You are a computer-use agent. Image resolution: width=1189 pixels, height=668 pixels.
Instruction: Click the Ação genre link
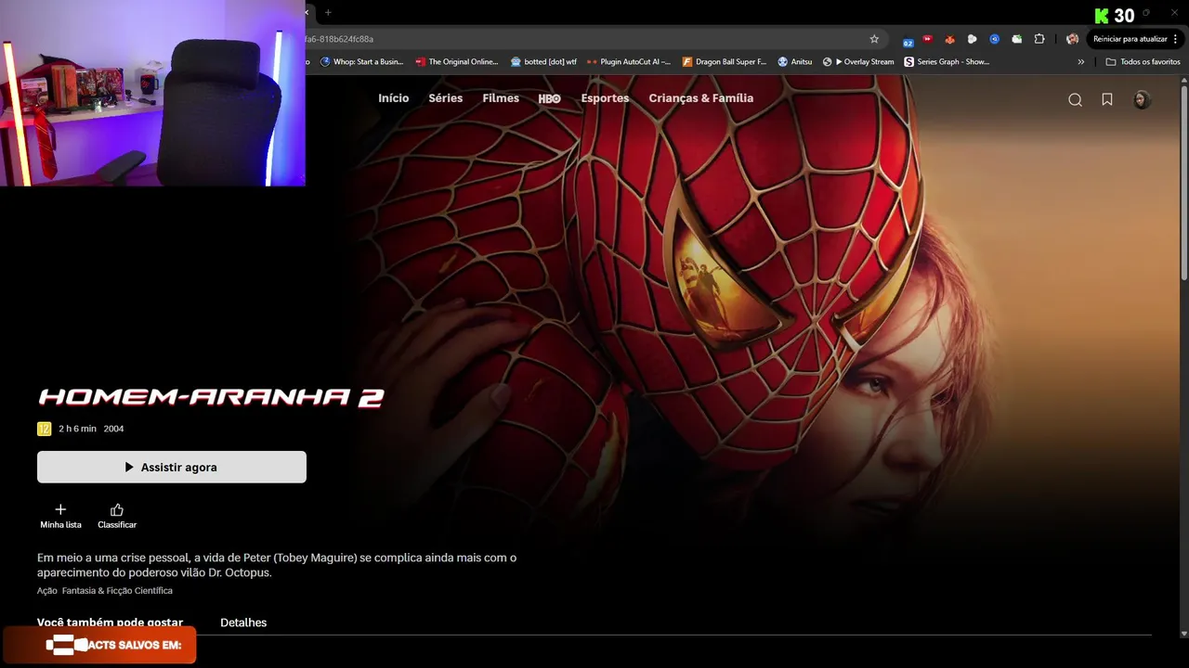(x=47, y=591)
